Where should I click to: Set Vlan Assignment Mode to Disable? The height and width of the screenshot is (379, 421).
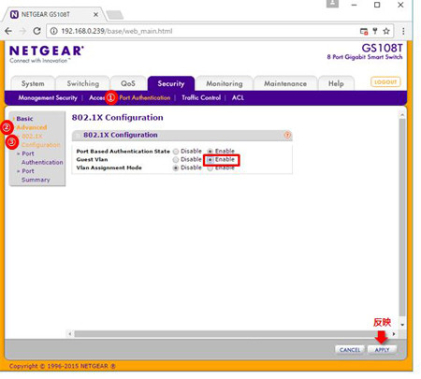pos(176,168)
